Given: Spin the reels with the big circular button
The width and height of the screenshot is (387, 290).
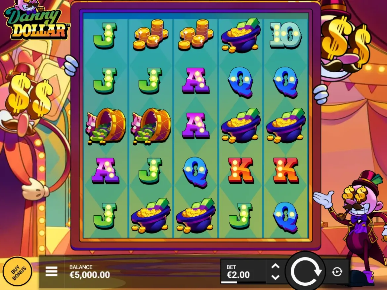Looking at the screenshot, I should click(x=306, y=272).
